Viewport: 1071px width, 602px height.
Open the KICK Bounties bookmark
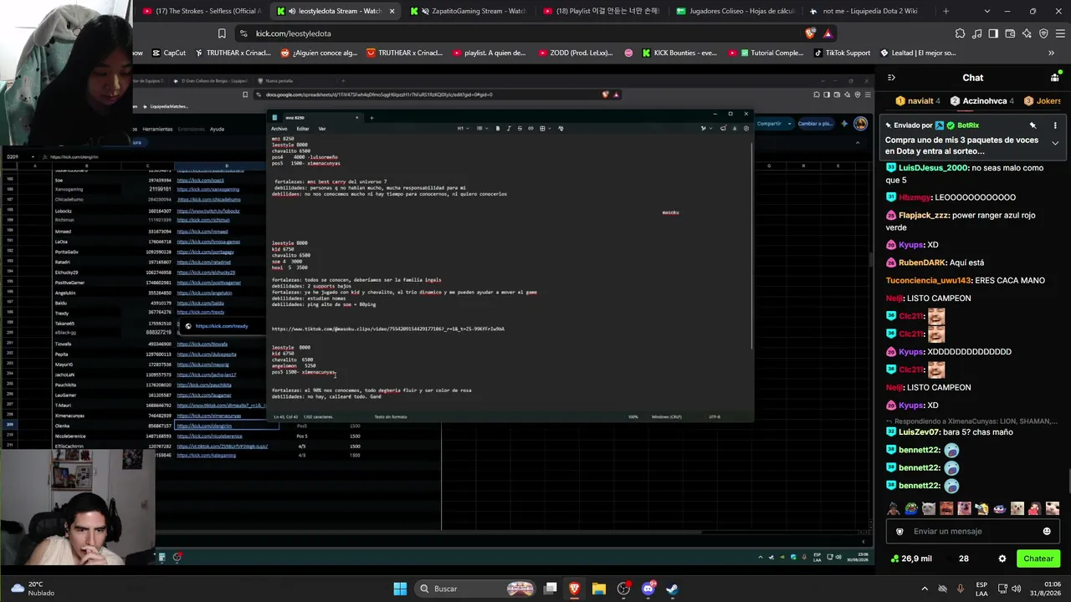[679, 53]
